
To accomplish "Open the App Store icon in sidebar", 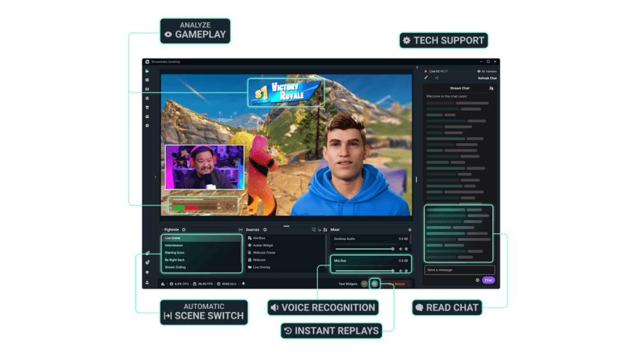I will (x=147, y=108).
